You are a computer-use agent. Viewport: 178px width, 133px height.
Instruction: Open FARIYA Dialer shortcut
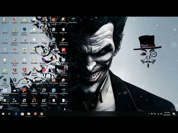(14, 101)
